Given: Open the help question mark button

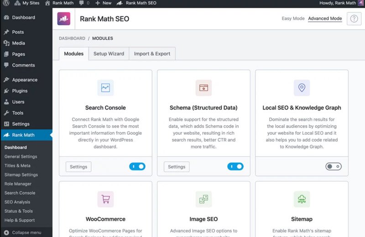Looking at the screenshot, I should coord(354,18).
